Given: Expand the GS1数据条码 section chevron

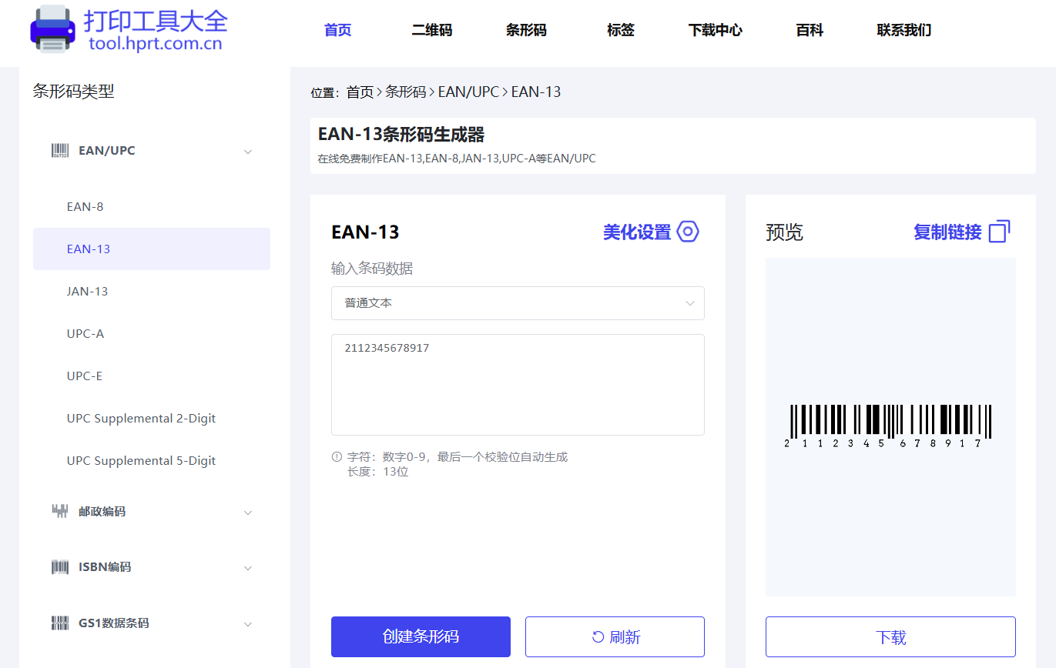Looking at the screenshot, I should pos(248,624).
